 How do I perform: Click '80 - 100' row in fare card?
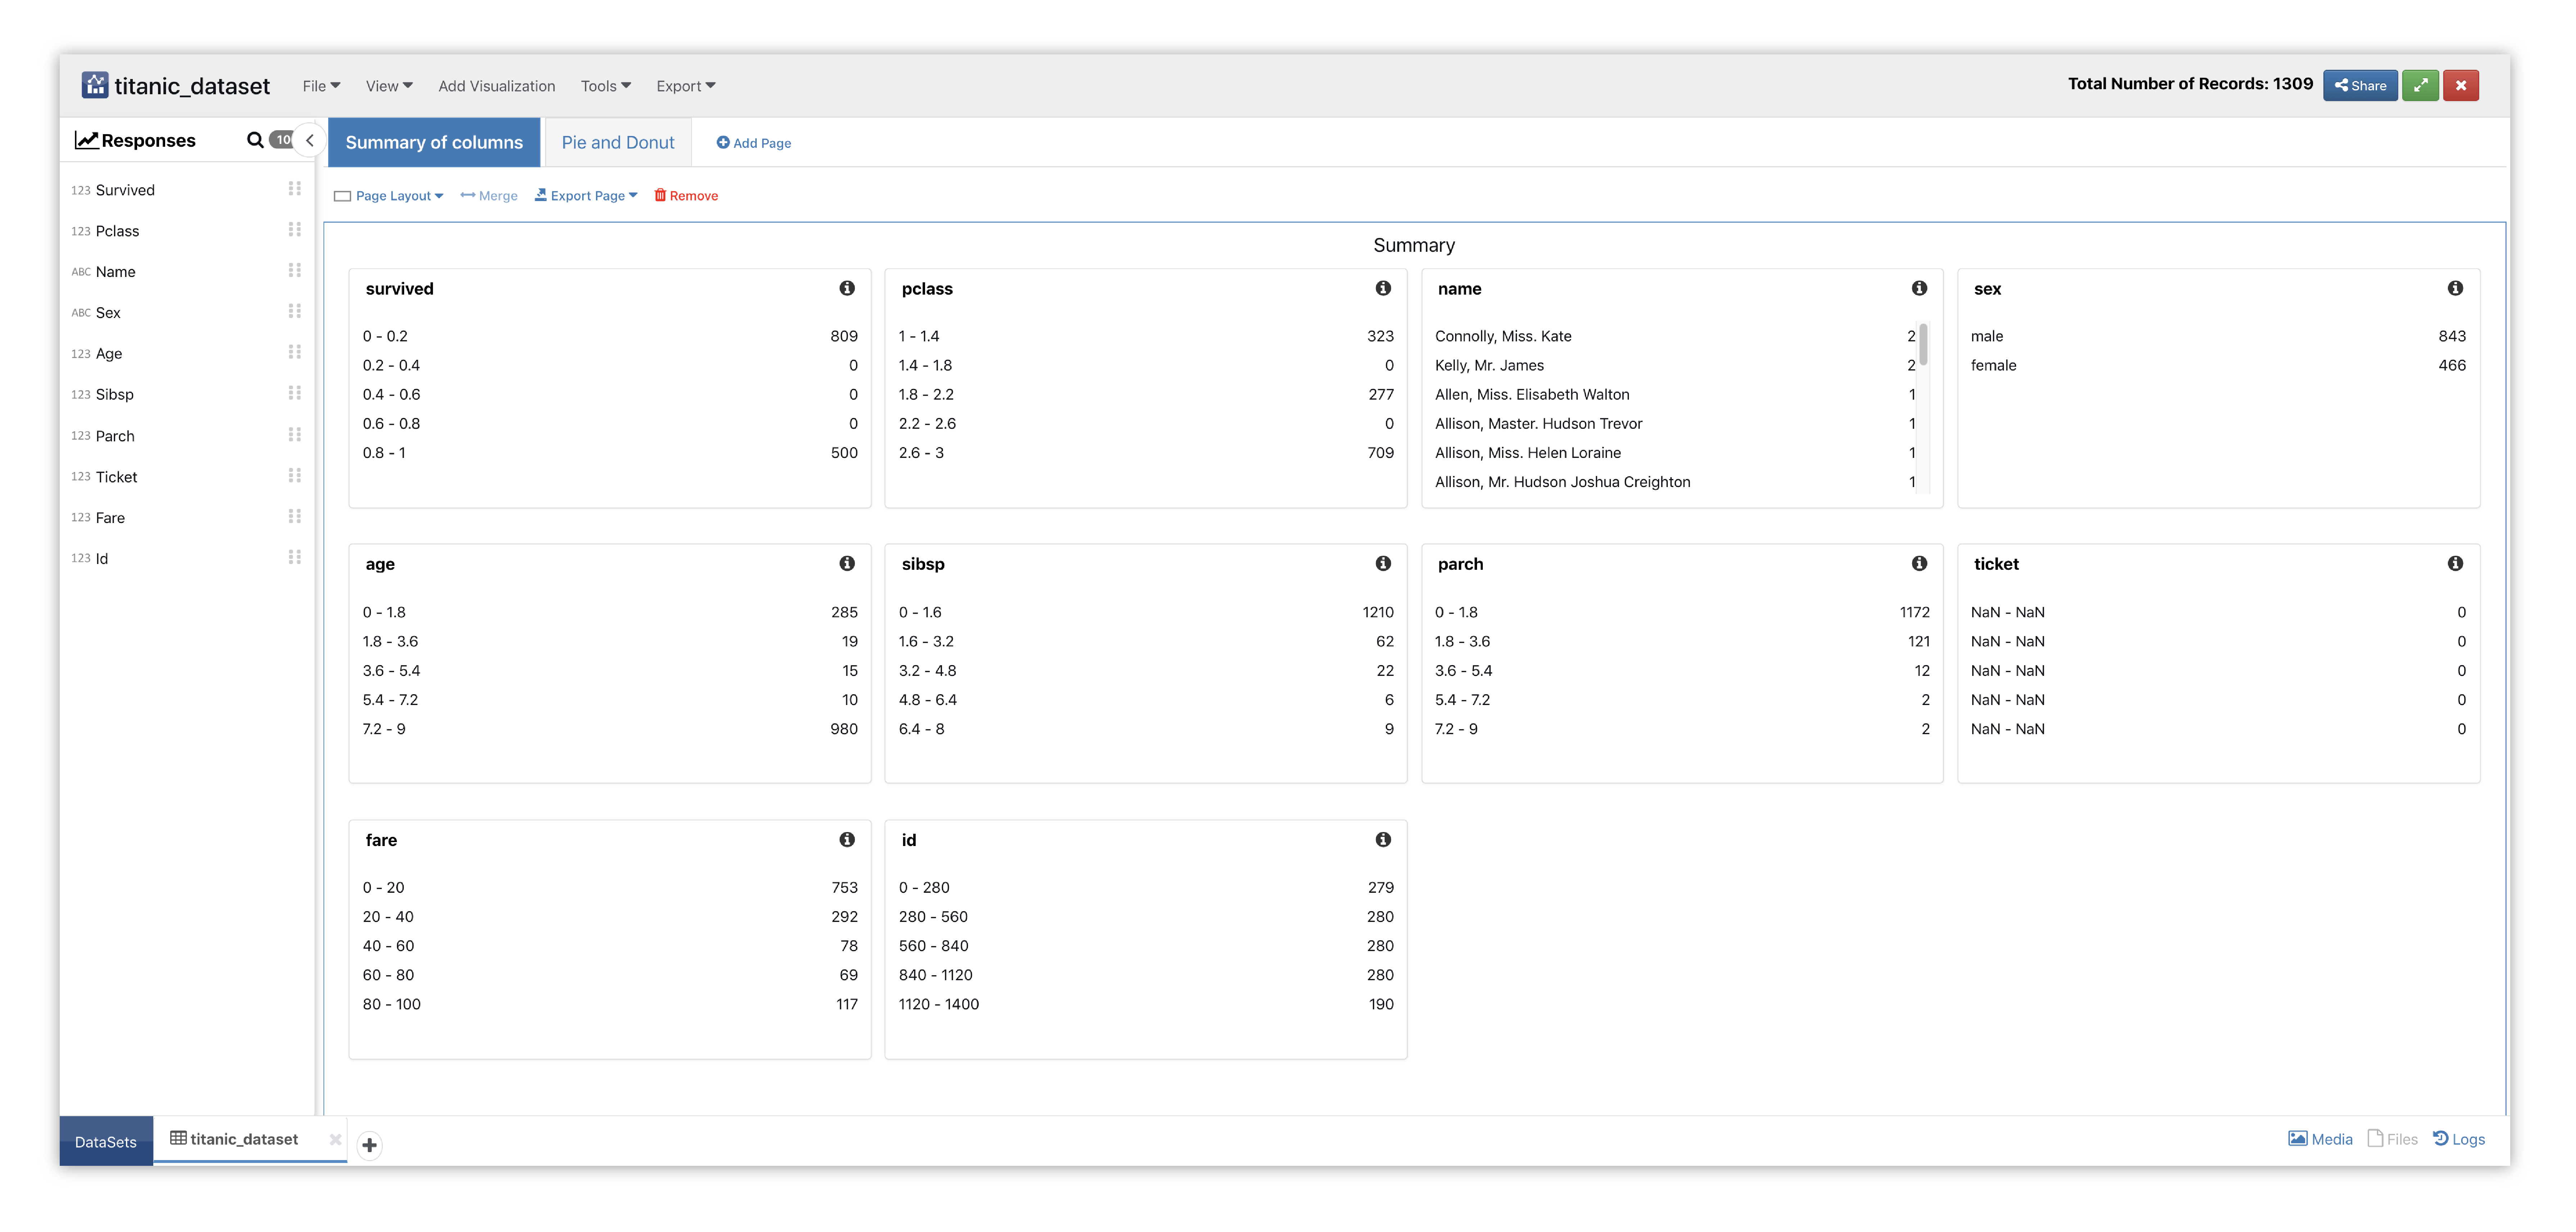(x=610, y=1004)
